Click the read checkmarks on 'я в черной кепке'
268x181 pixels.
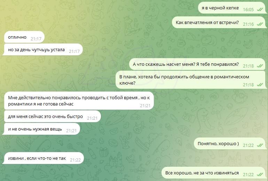click(260, 10)
